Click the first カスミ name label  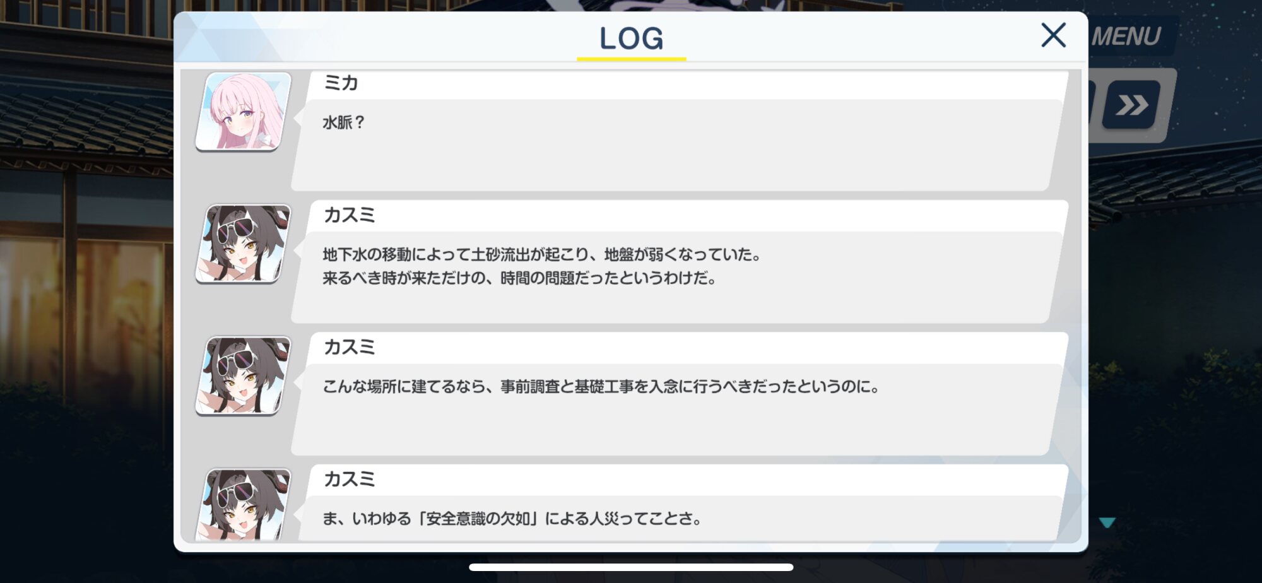(x=349, y=215)
